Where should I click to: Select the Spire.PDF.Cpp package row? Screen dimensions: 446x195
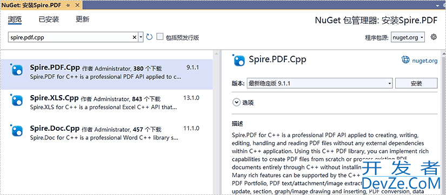click(x=106, y=75)
